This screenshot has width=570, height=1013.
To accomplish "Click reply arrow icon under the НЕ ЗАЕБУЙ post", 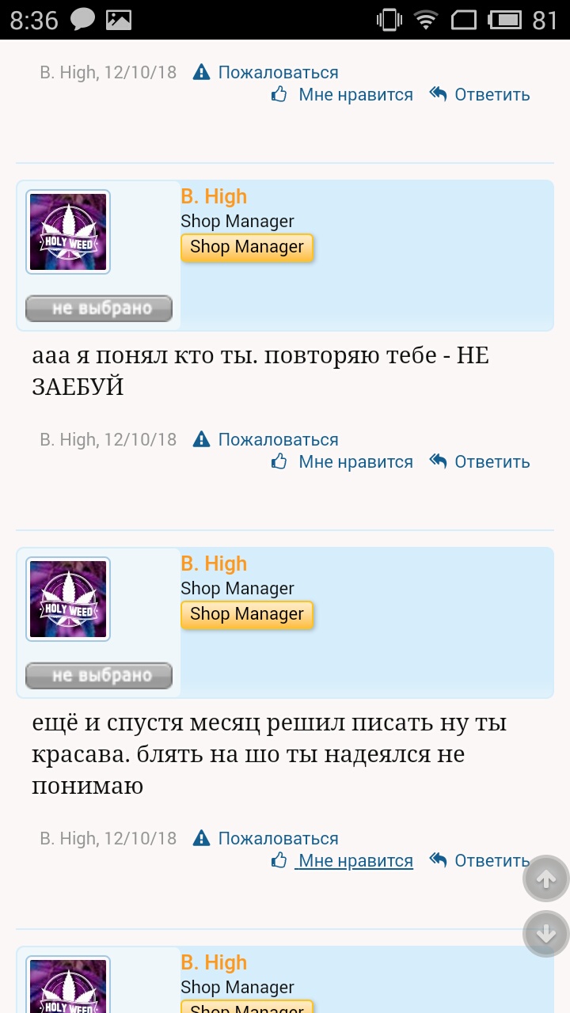I will click(438, 461).
